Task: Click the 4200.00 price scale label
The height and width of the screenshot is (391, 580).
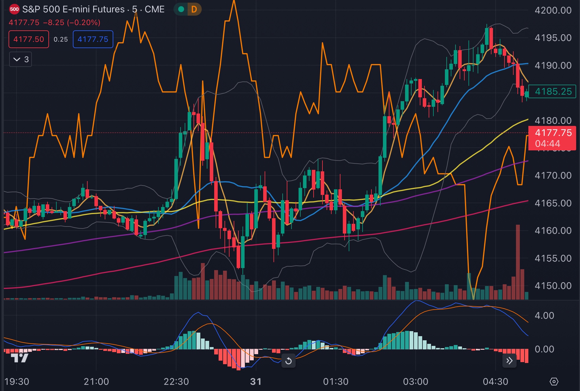Action: click(553, 10)
